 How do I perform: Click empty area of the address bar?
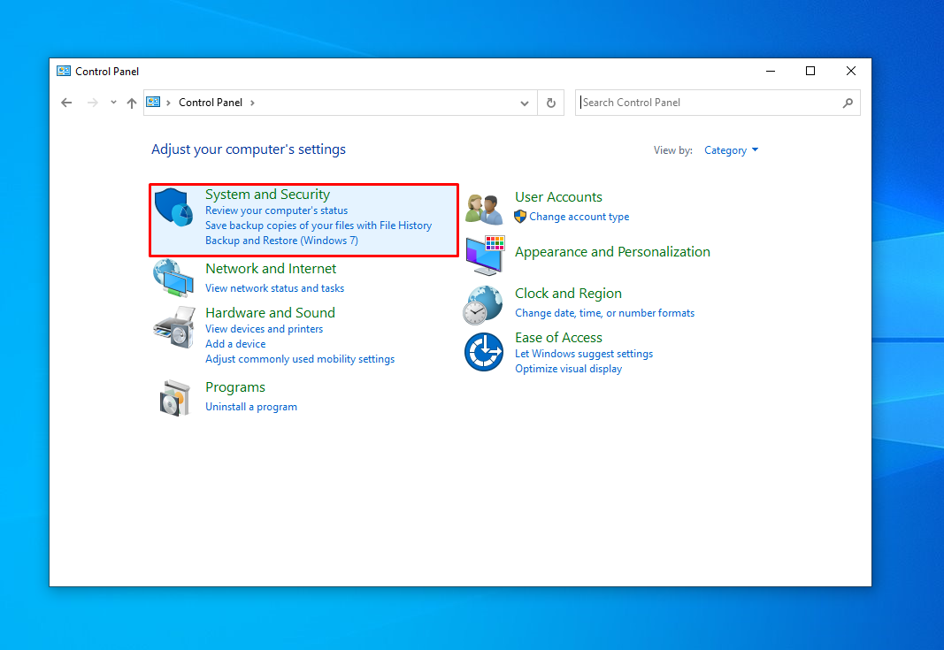[386, 103]
